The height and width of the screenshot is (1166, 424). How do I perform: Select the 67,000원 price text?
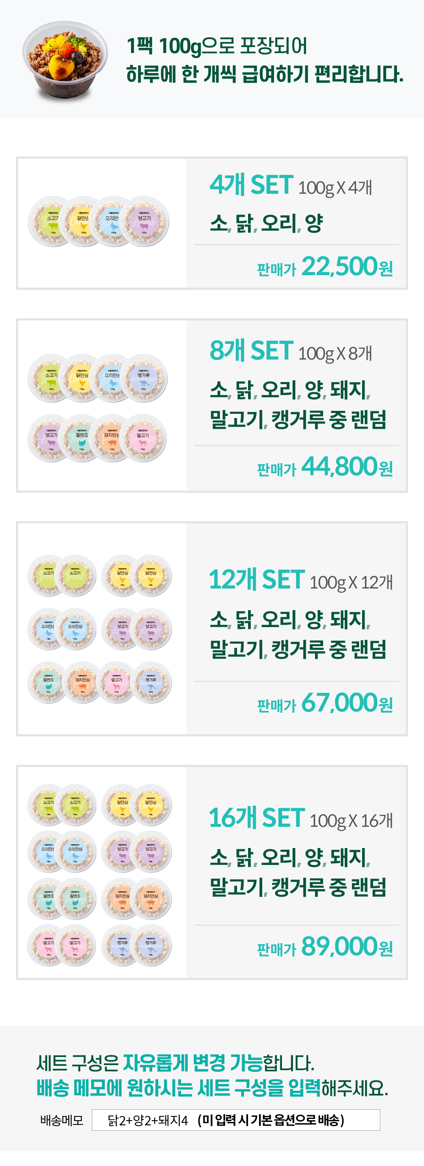coord(347,703)
